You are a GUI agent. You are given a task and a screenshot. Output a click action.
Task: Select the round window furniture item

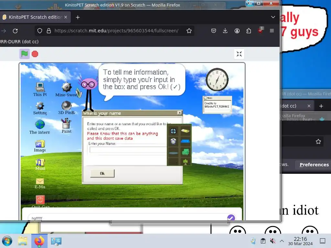tap(173, 131)
